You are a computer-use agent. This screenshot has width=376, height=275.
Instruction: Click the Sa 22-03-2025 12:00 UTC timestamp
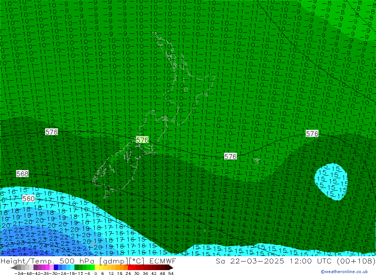(x=296, y=261)
